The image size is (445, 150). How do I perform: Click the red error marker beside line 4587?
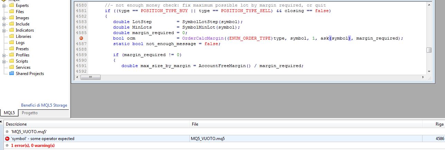pos(81,38)
